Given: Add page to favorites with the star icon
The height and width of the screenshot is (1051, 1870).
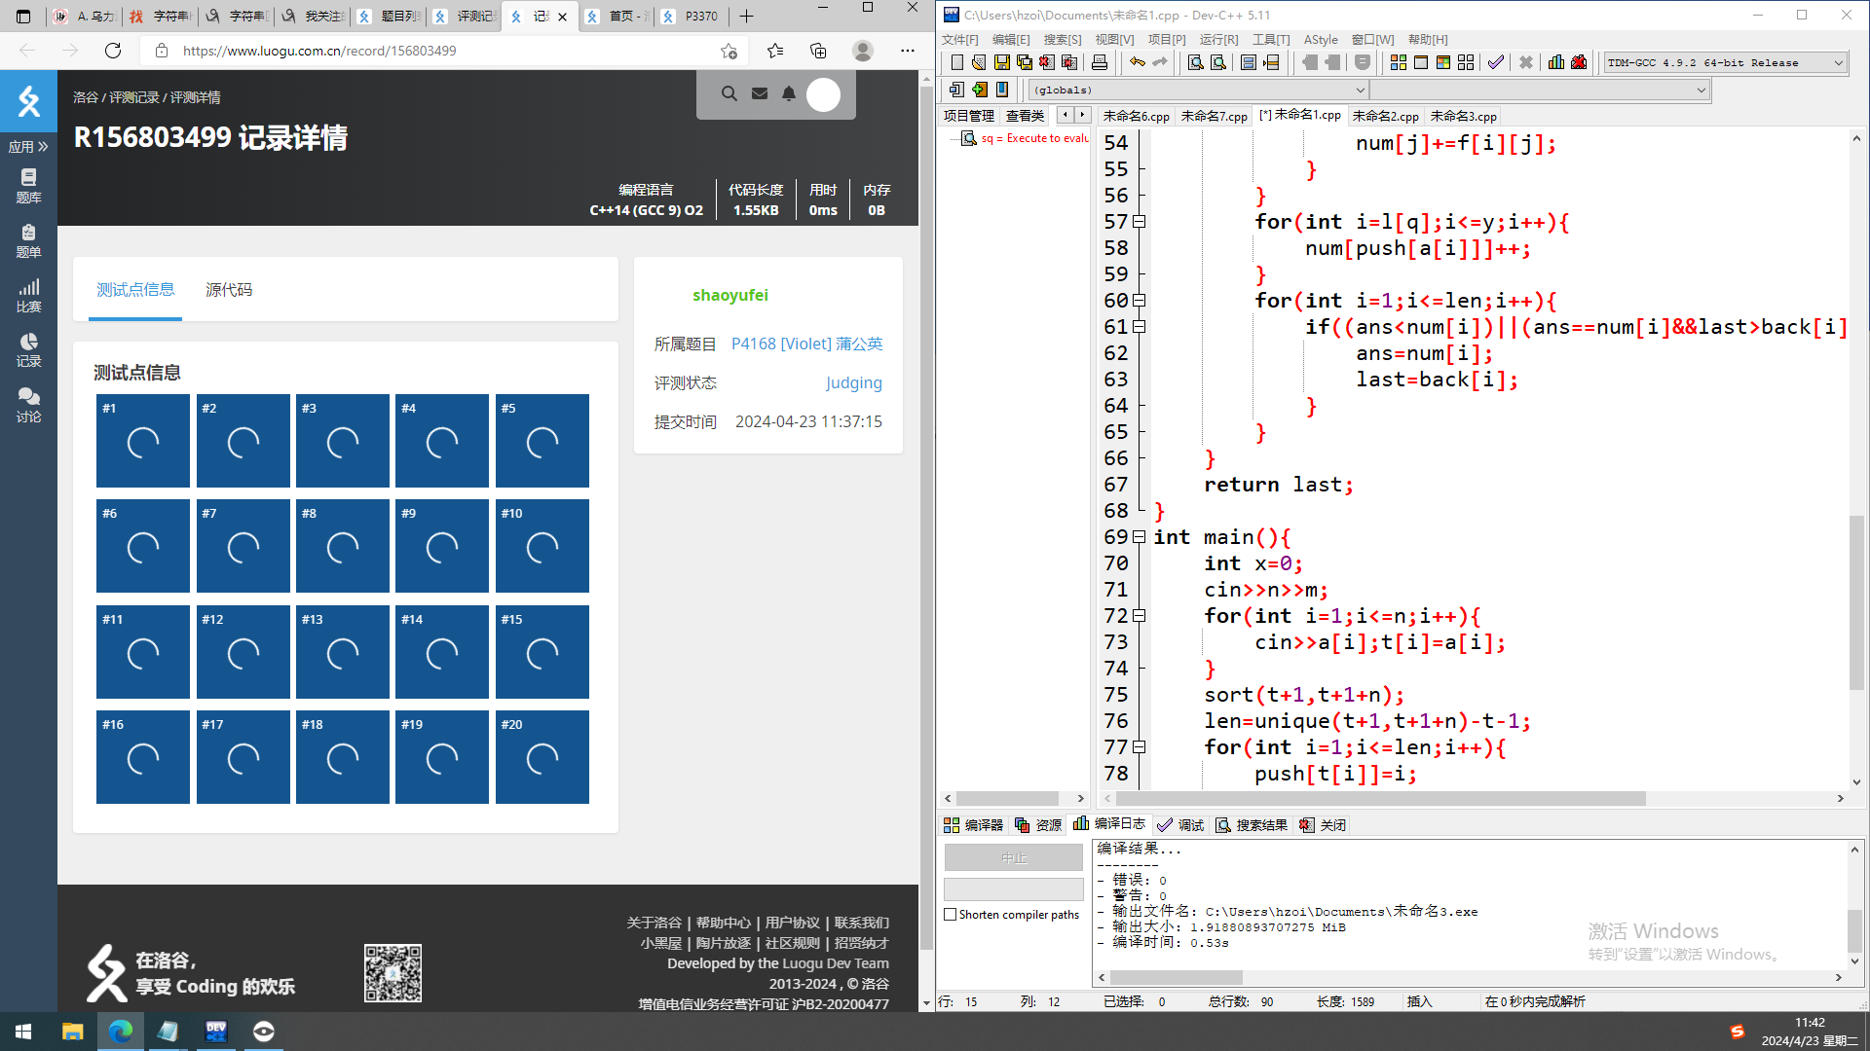Looking at the screenshot, I should pyautogui.click(x=729, y=51).
